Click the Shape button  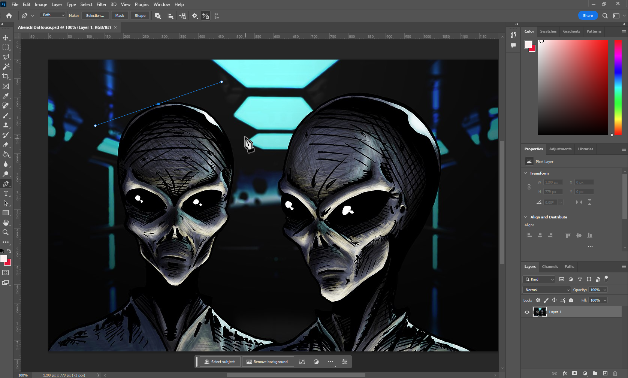pos(140,16)
